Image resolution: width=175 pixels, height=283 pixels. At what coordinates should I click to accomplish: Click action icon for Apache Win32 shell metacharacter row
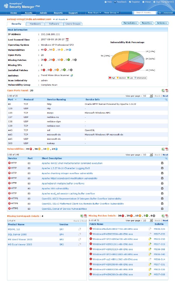pyautogui.click(x=162, y=163)
